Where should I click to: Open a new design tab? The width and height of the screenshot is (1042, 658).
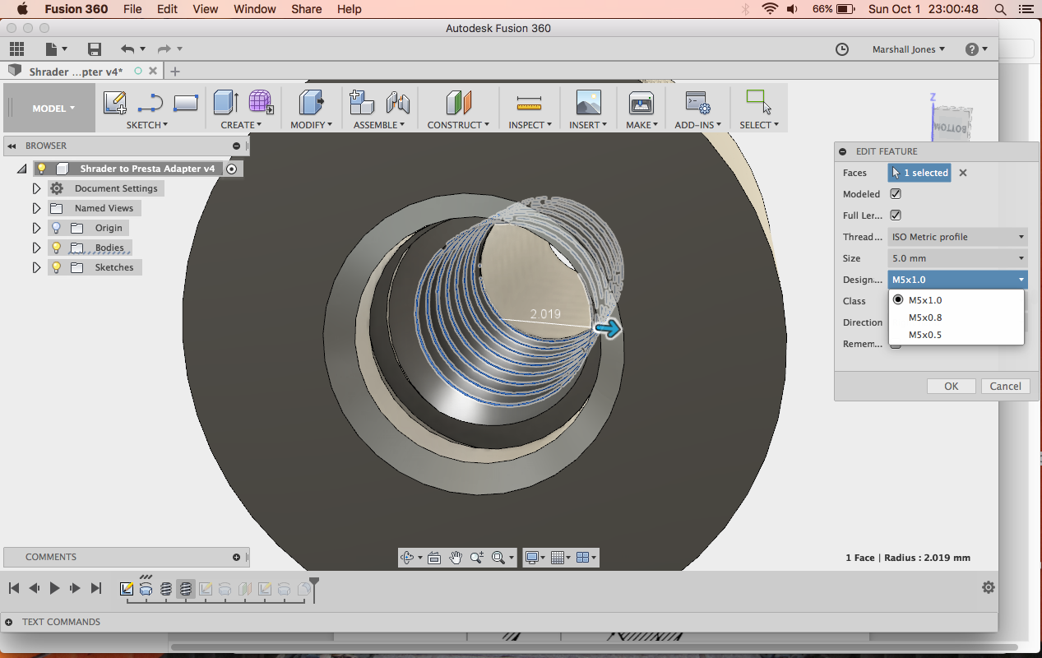coord(175,72)
